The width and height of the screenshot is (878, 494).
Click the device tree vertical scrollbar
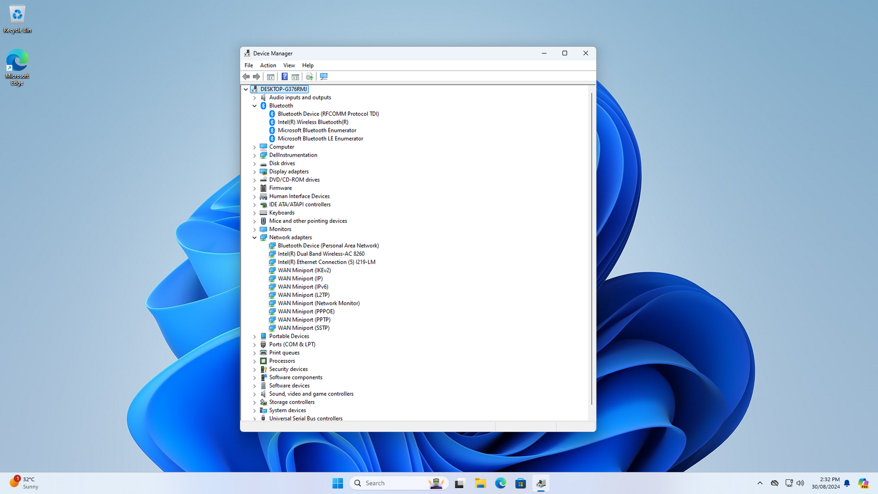[592, 249]
